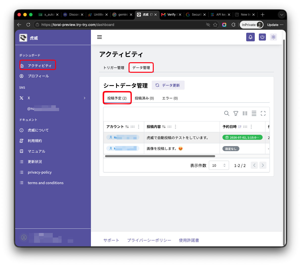The image size is (301, 266).
Task: Open the show/hide columns icon
Action: tap(245, 113)
